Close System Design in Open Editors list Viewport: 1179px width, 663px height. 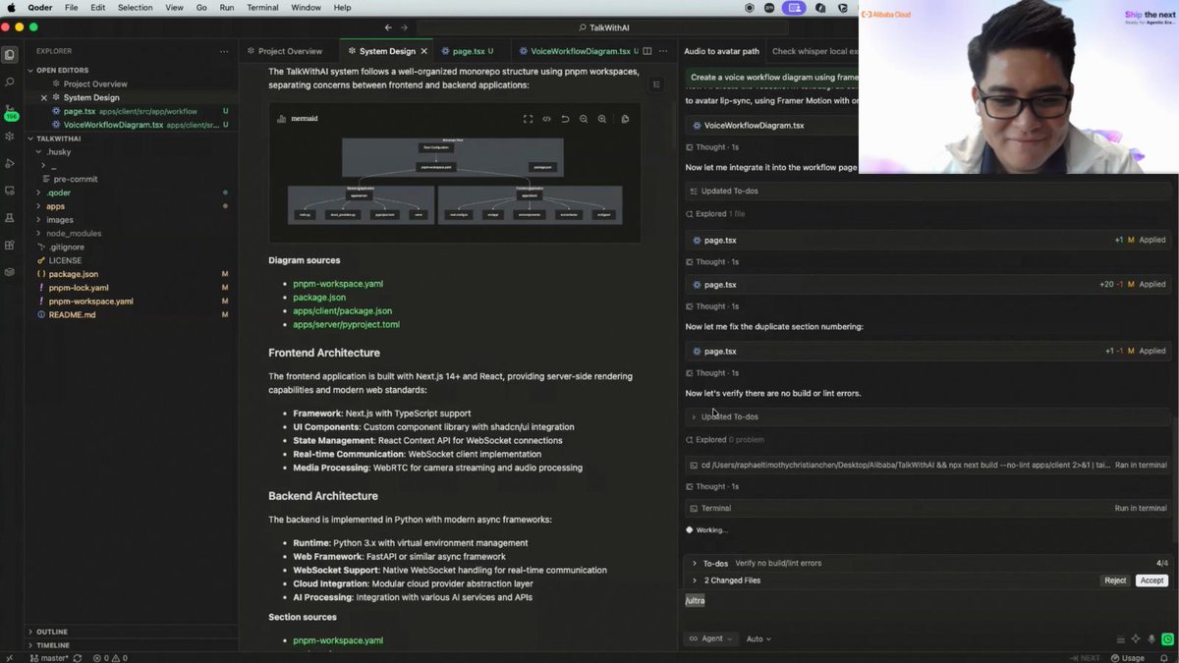tap(44, 97)
